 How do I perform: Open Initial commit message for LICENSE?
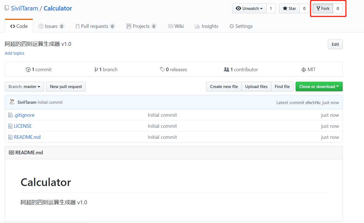(162, 126)
